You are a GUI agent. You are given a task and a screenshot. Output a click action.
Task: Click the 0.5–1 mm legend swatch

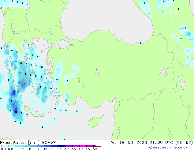coord(12,146)
